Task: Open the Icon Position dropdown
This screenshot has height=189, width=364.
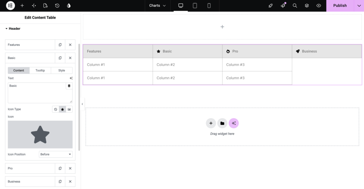Action: click(x=56, y=154)
